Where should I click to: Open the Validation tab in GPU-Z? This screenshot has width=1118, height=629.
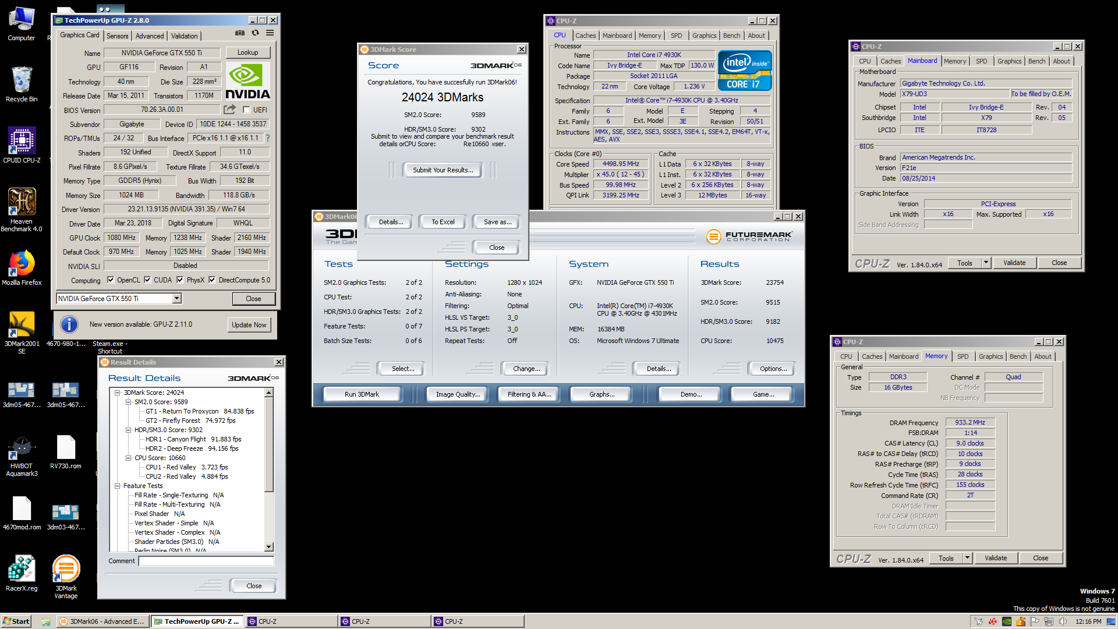tap(185, 36)
